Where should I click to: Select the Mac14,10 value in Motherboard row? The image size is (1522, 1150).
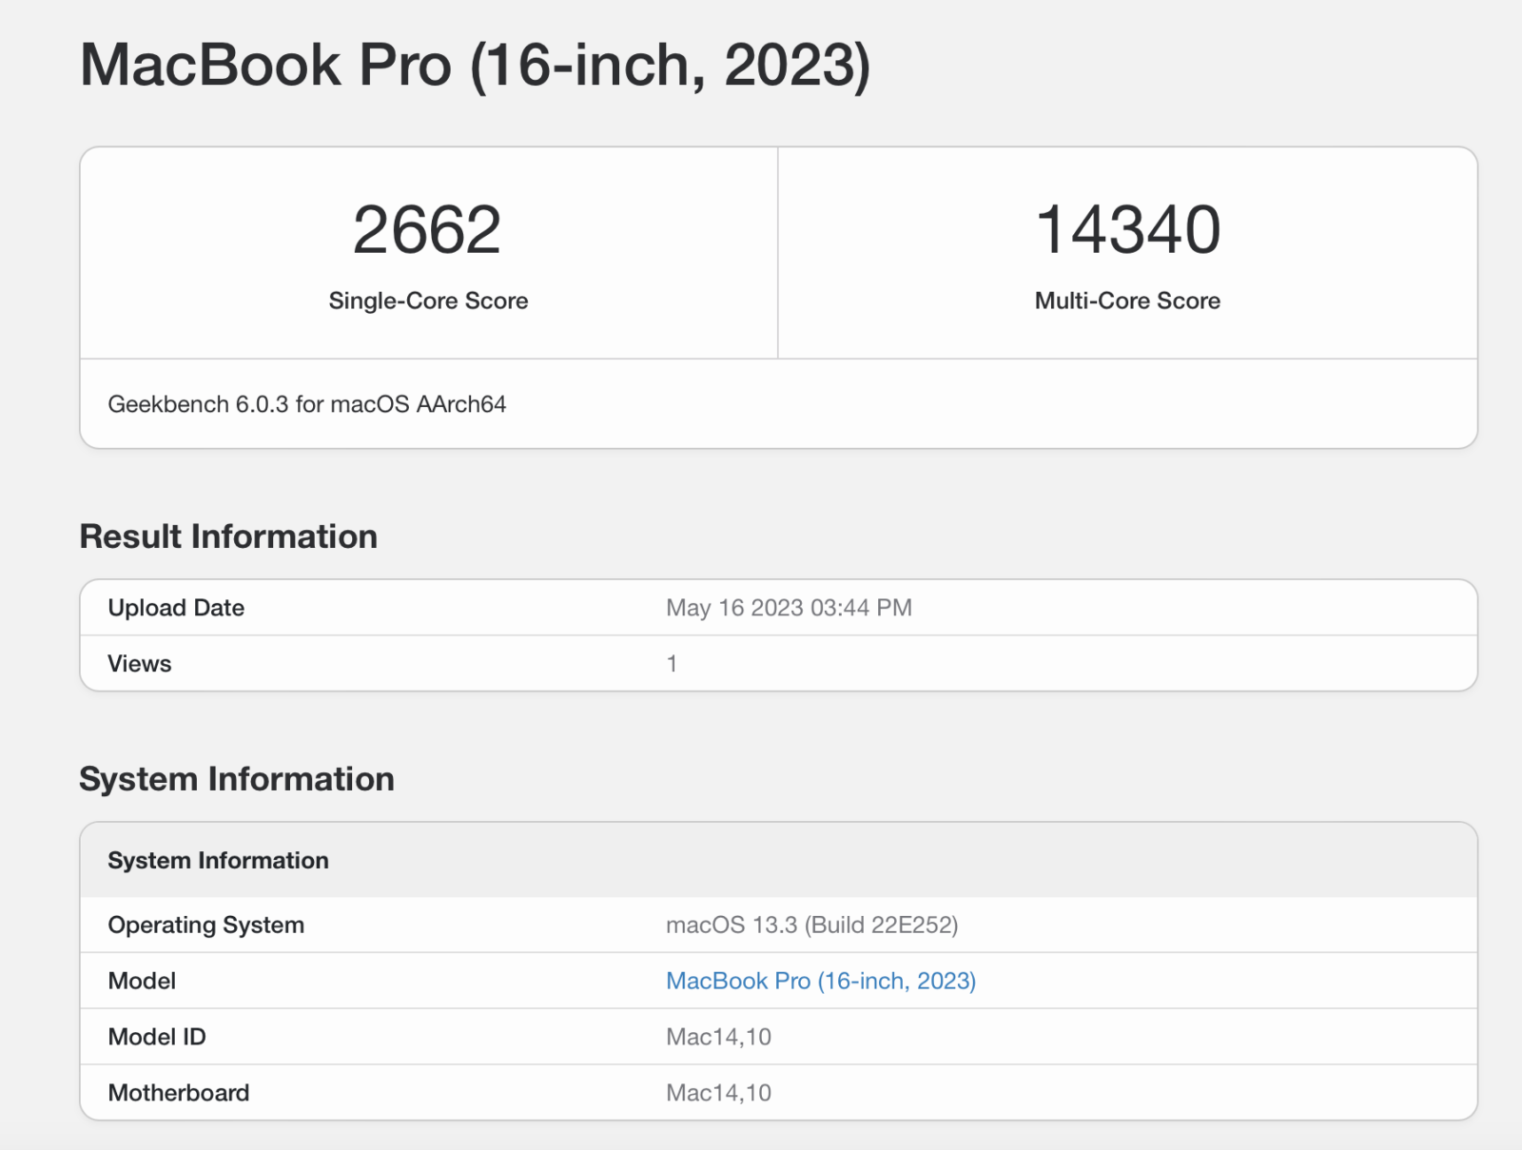coord(718,1093)
